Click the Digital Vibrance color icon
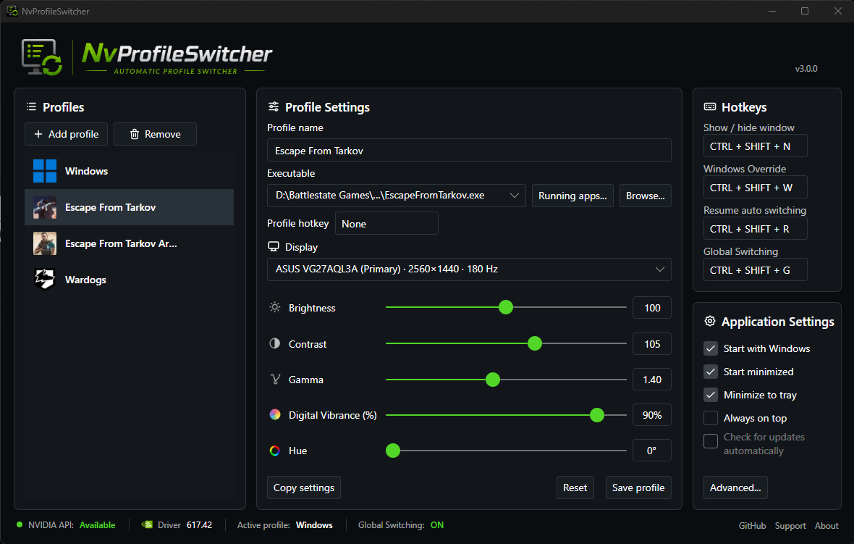Screen dimensions: 854x544 [x=275, y=415]
